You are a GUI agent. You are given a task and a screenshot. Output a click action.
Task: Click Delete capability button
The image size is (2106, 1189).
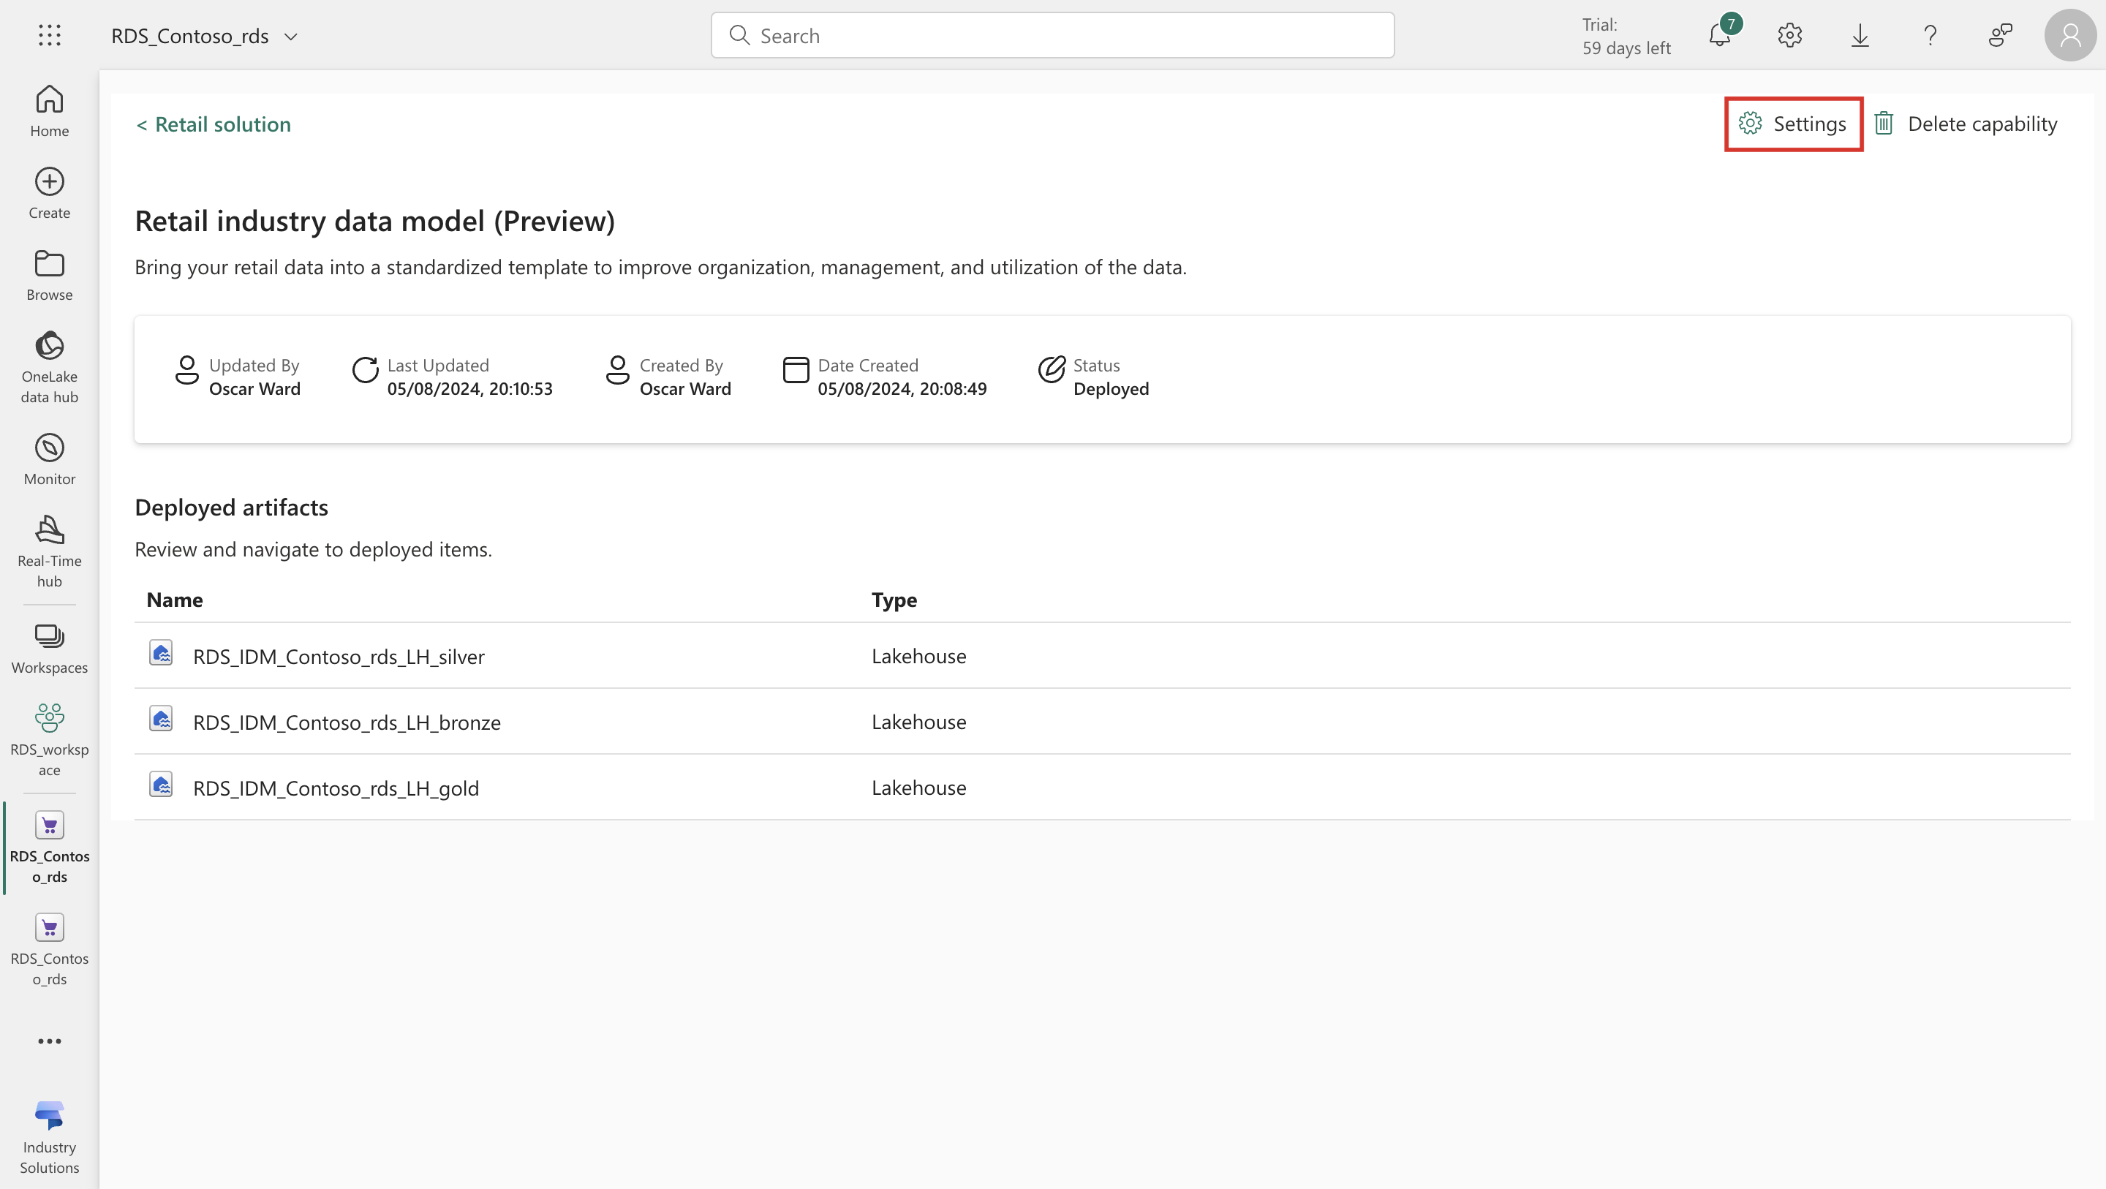click(1966, 124)
